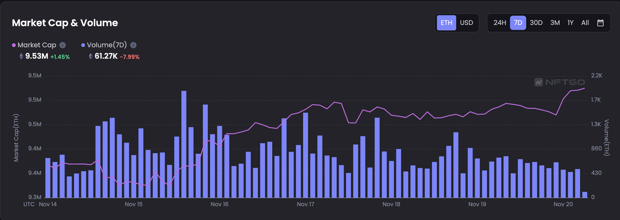Click the purple Market Cap legend dot

pos(14,45)
